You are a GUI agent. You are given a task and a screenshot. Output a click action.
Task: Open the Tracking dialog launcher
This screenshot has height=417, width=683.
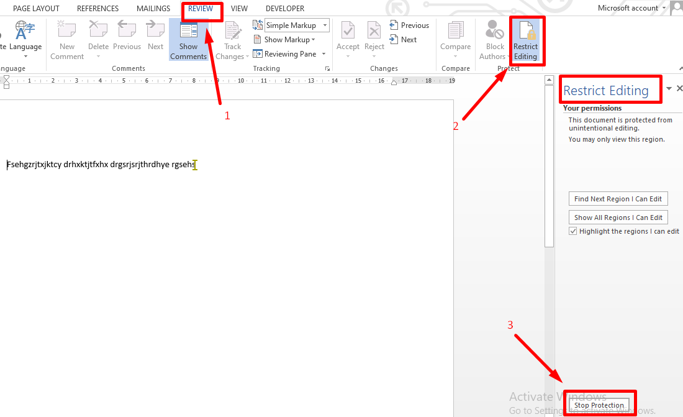click(x=327, y=68)
